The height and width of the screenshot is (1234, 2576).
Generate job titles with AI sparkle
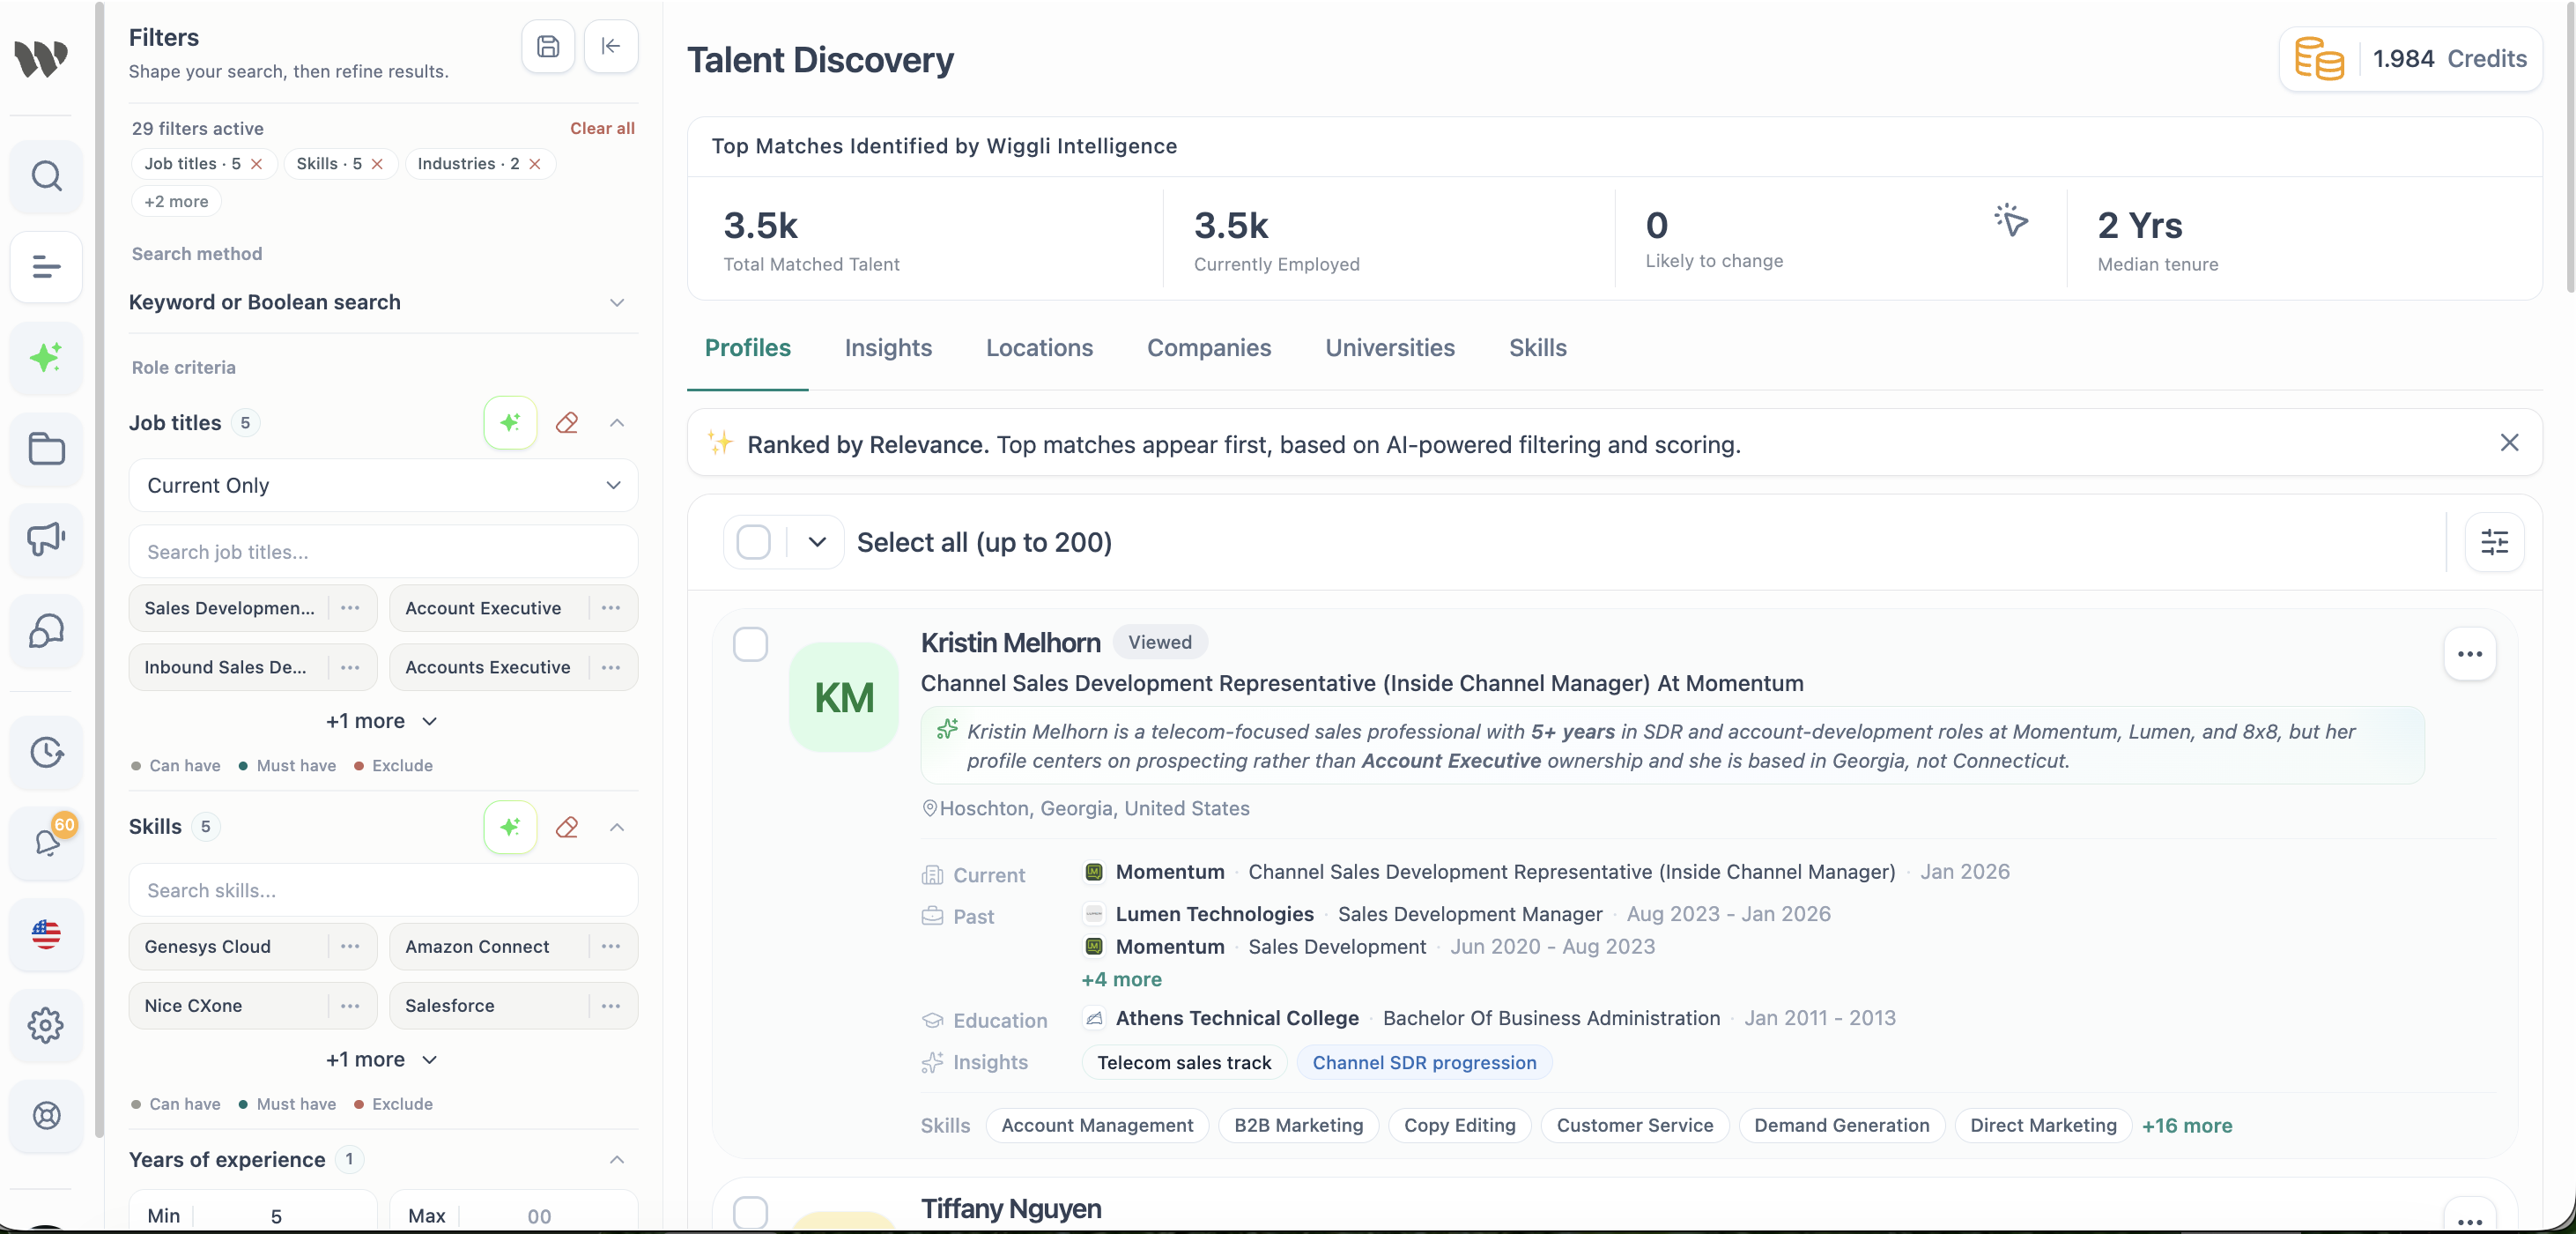[510, 422]
